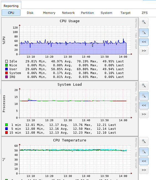Open the Network graphs section
Screen dimensions: 156x180
point(68,13)
